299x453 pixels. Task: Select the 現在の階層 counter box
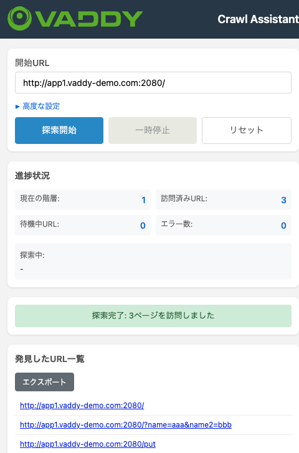tap(83, 199)
